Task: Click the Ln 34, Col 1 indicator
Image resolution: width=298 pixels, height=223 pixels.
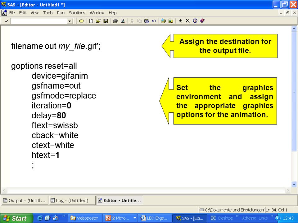Action: (277, 210)
